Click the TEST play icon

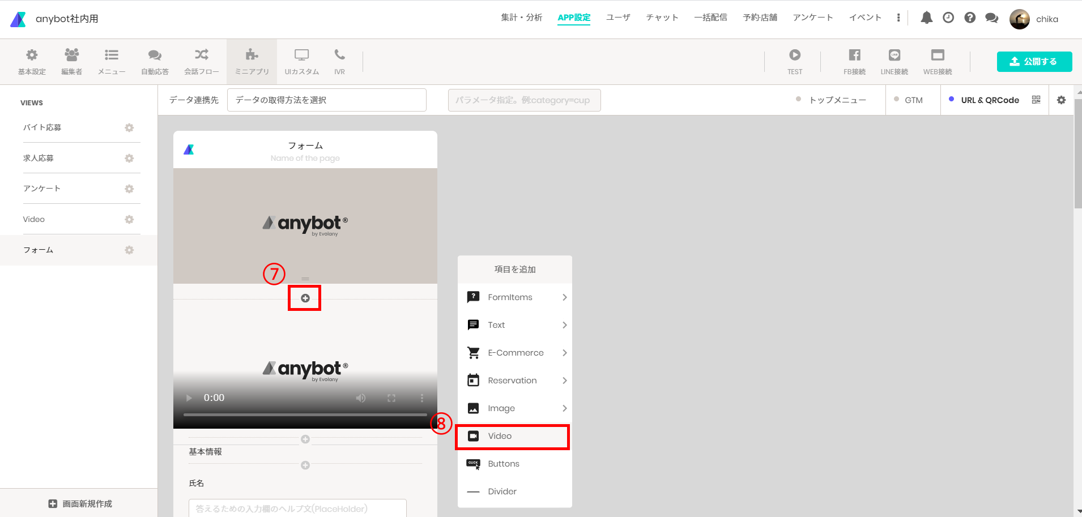tap(795, 55)
